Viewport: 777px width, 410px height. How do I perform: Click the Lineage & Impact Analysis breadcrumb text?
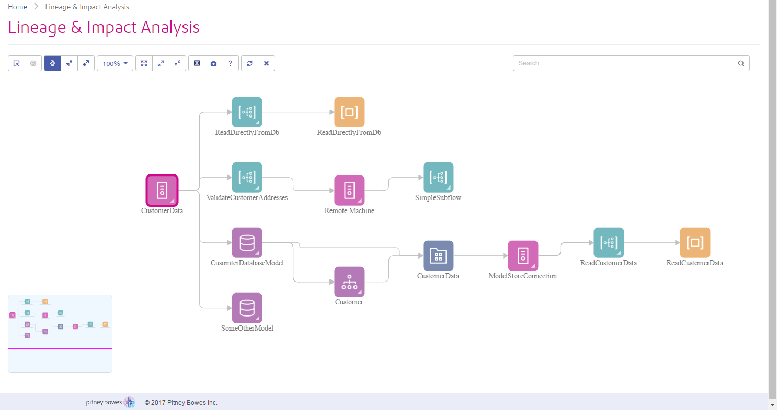pos(87,7)
